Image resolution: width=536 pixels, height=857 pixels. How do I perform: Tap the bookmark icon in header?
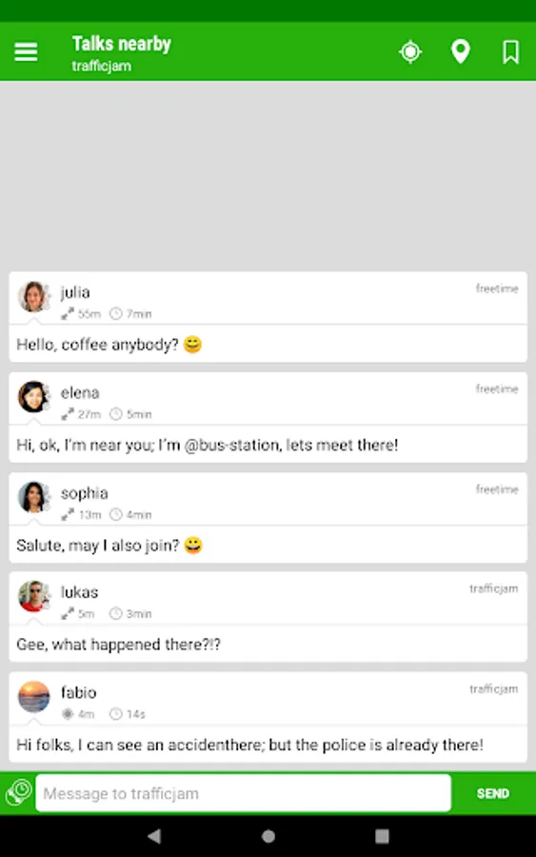point(511,52)
